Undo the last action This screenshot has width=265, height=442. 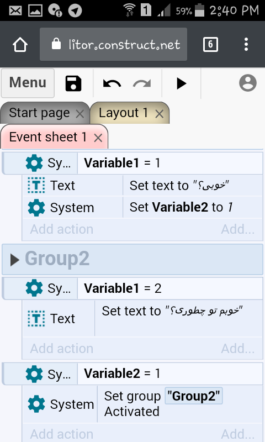click(x=112, y=83)
